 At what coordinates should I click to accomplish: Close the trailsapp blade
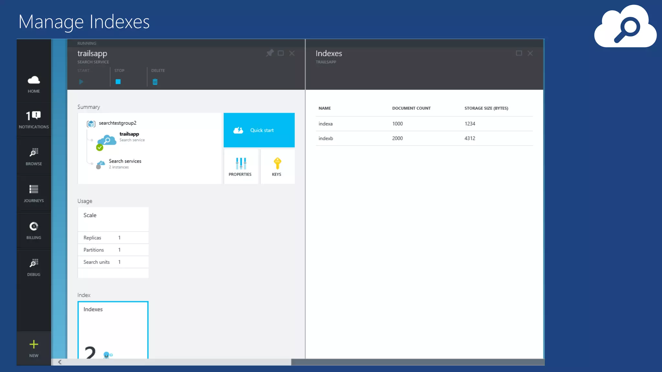292,53
